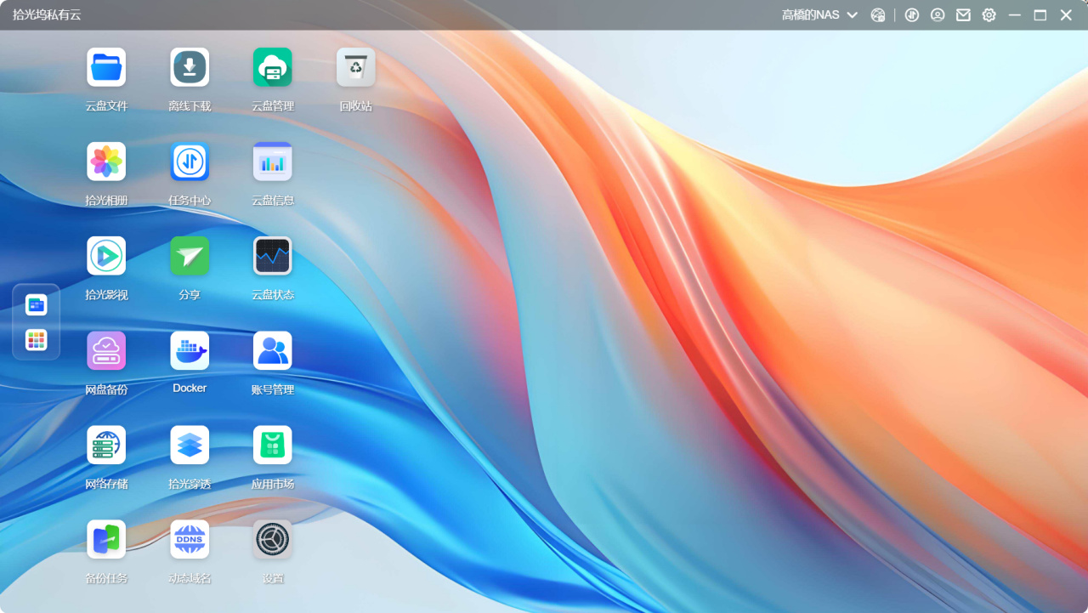Open the 设置 settings desktop app
The width and height of the screenshot is (1088, 613).
coord(272,539)
